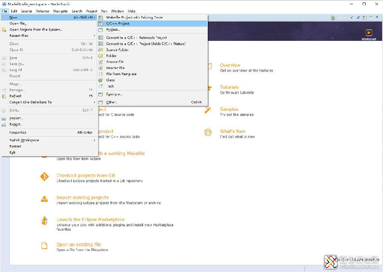Click the Export... icon in the File menu
The width and height of the screenshot is (383, 272).
point(4,125)
